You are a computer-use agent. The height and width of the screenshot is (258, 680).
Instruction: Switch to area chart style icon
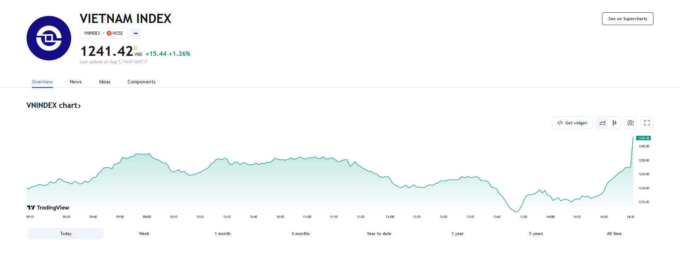602,123
